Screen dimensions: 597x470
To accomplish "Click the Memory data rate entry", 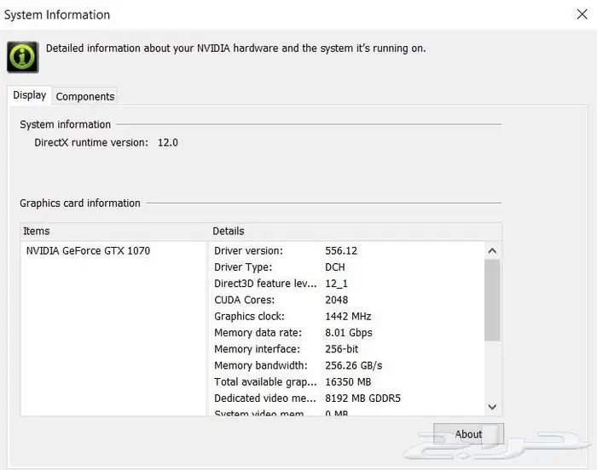I will (258, 333).
